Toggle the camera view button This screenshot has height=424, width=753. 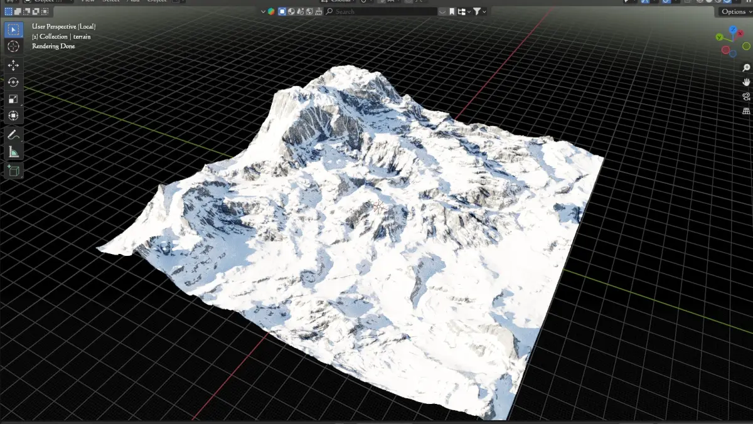746,97
